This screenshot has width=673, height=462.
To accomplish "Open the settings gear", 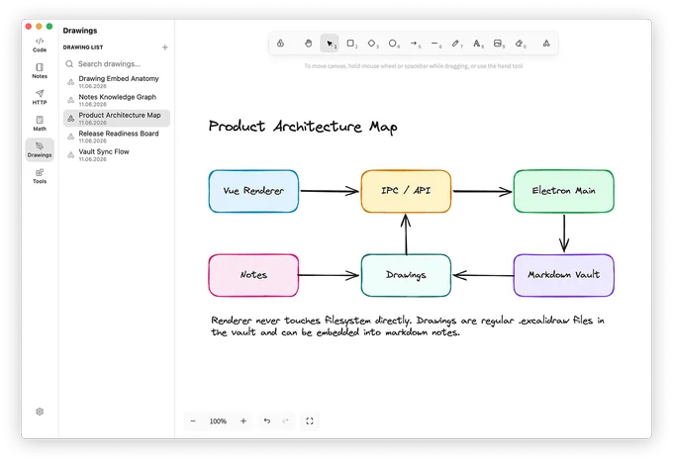I will pyautogui.click(x=40, y=412).
